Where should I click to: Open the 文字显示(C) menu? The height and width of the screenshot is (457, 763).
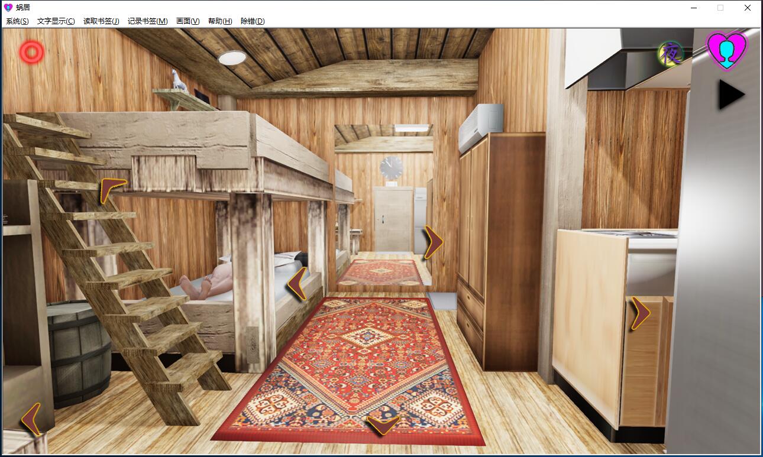tap(56, 21)
